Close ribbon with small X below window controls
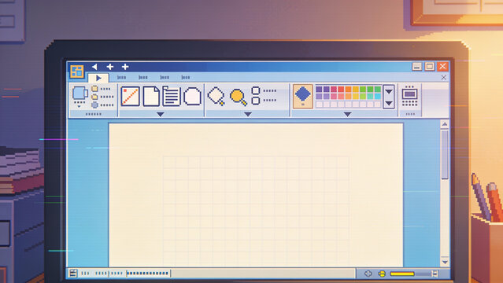This screenshot has width=503, height=283. 443,78
